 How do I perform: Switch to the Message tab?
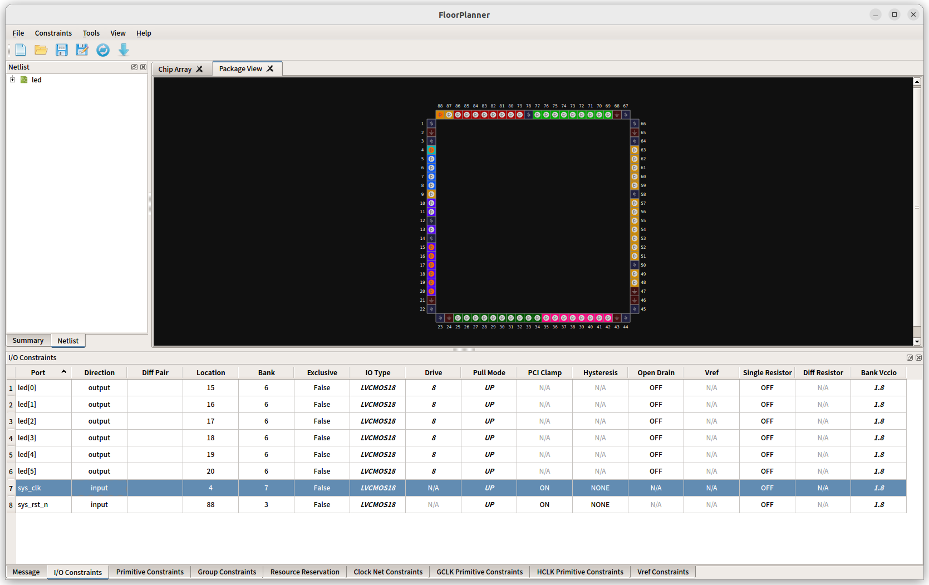(26, 572)
